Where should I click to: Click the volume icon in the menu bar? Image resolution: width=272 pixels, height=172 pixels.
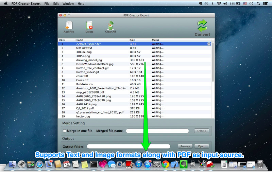[225, 3]
